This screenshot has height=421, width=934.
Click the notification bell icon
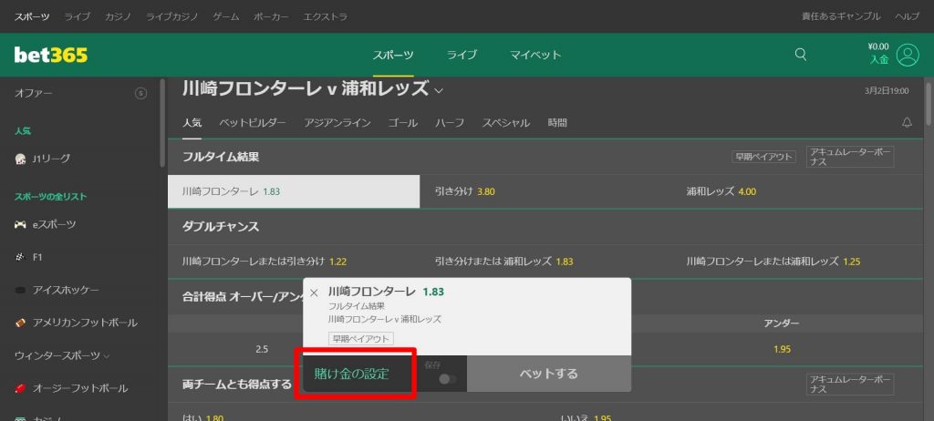click(908, 123)
